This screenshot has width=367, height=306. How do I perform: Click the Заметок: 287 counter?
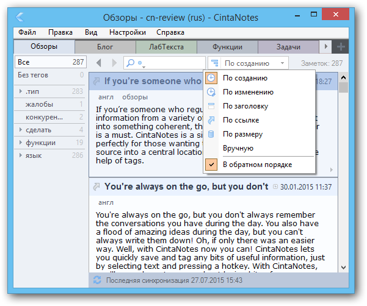pos(322,63)
